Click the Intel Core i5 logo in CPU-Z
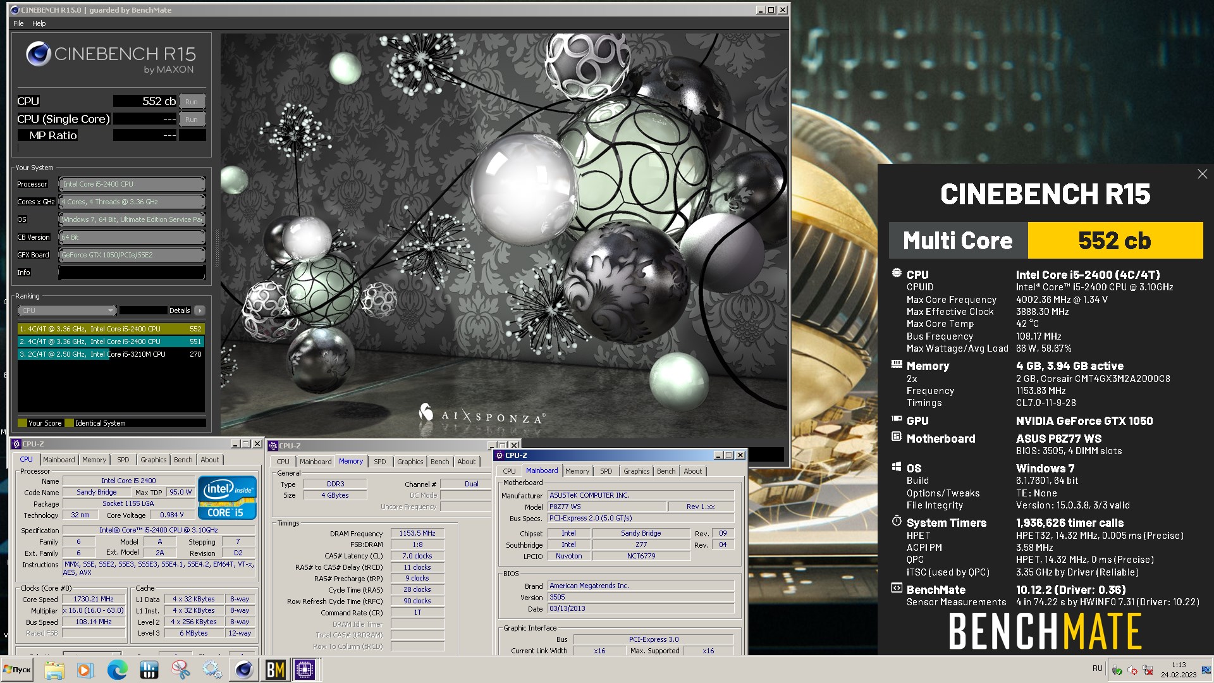Image resolution: width=1214 pixels, height=683 pixels. [227, 498]
